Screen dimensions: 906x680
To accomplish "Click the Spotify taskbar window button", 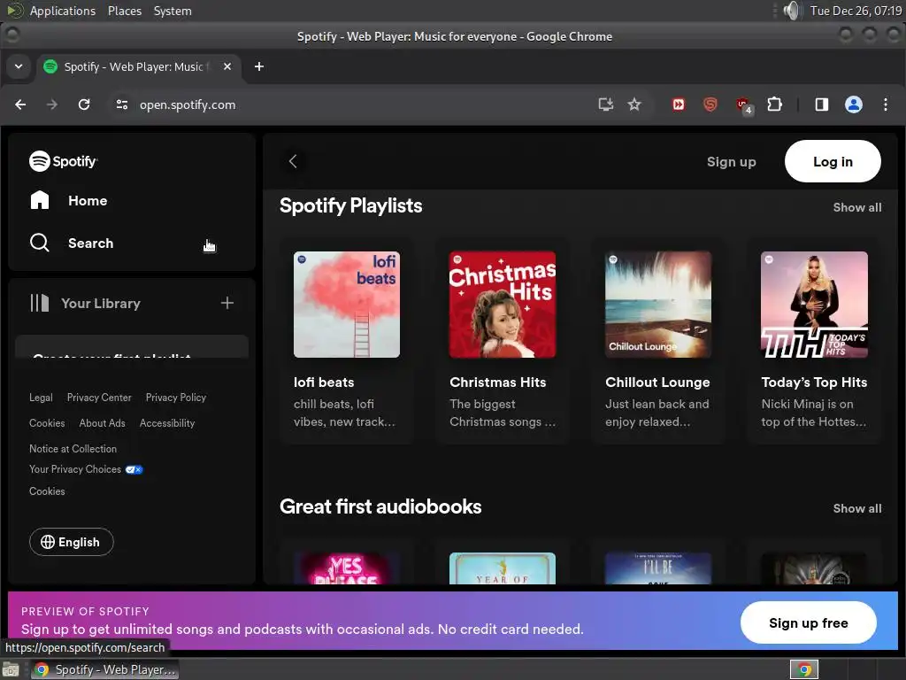I will click(105, 669).
